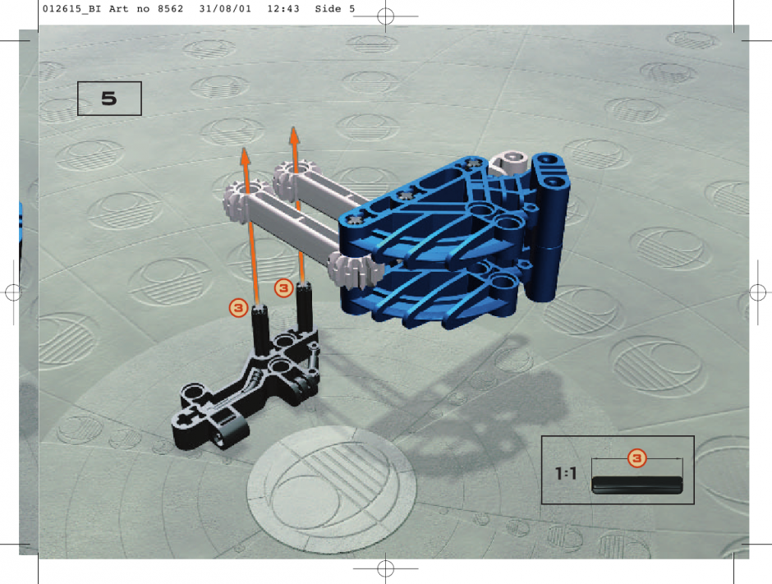This screenshot has height=584, width=772.
Task: Click the "1:1" scale label
Action: [x=566, y=473]
